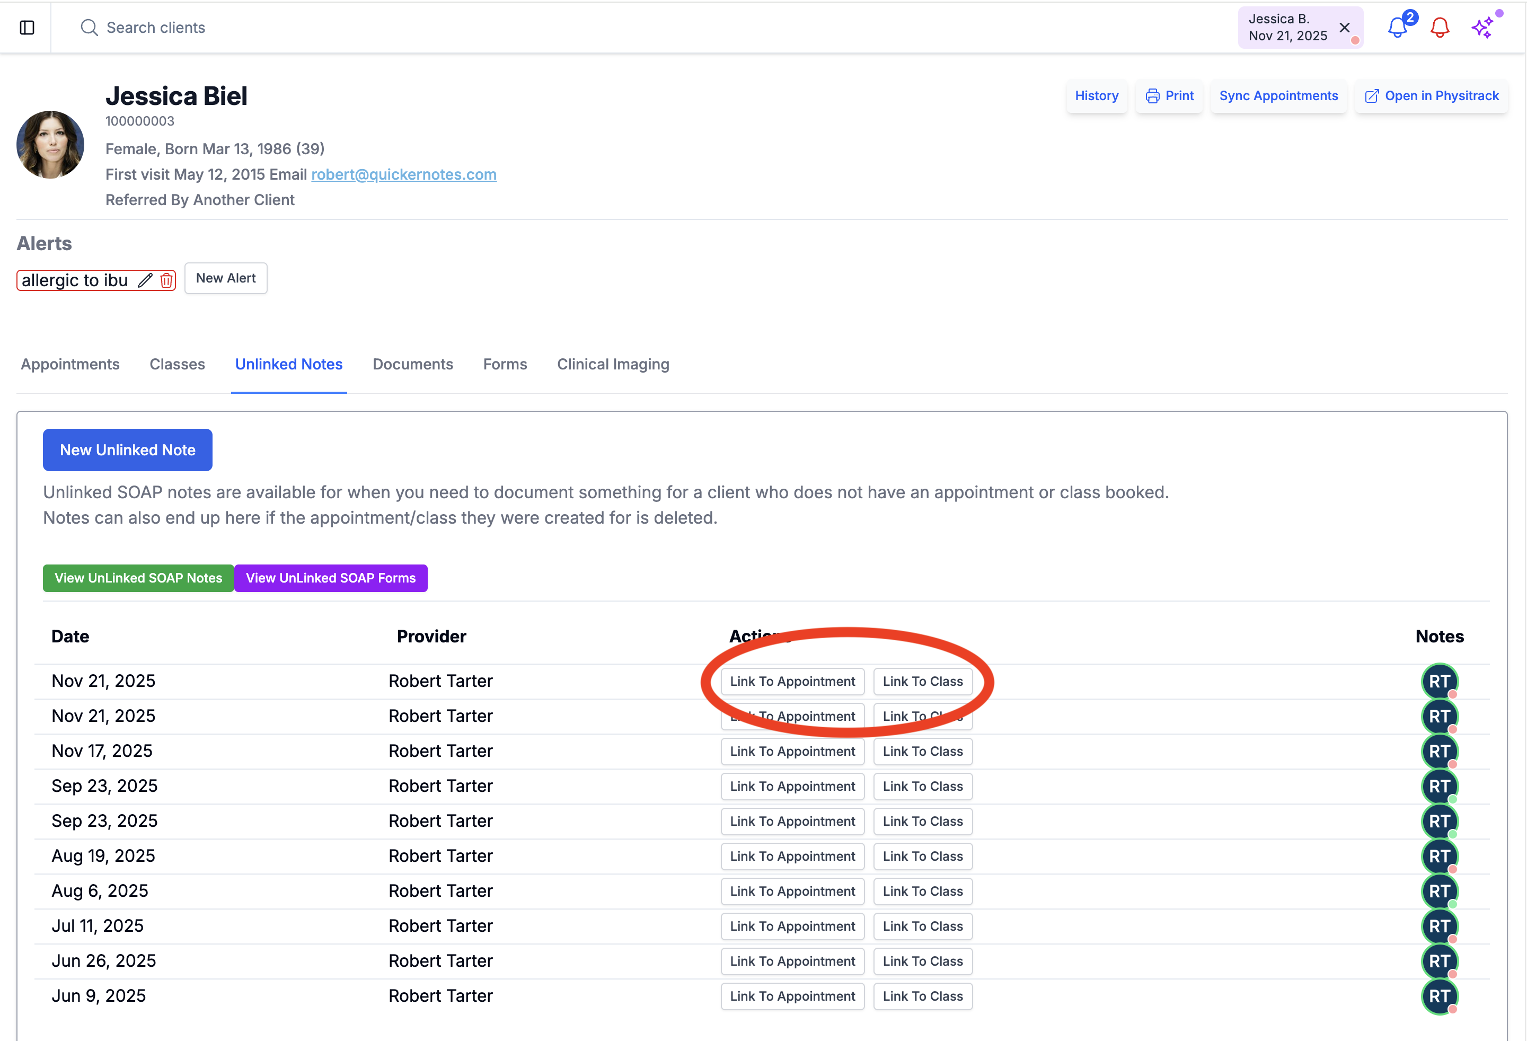Delete the 'allergic to ibu' alert trash icon
This screenshot has width=1527, height=1041.
166,280
